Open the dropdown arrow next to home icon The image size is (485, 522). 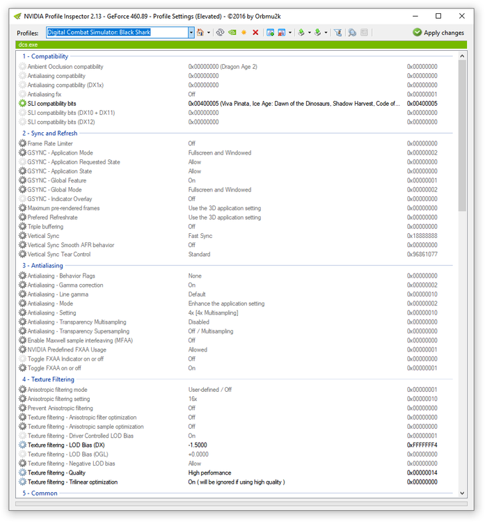(x=209, y=33)
